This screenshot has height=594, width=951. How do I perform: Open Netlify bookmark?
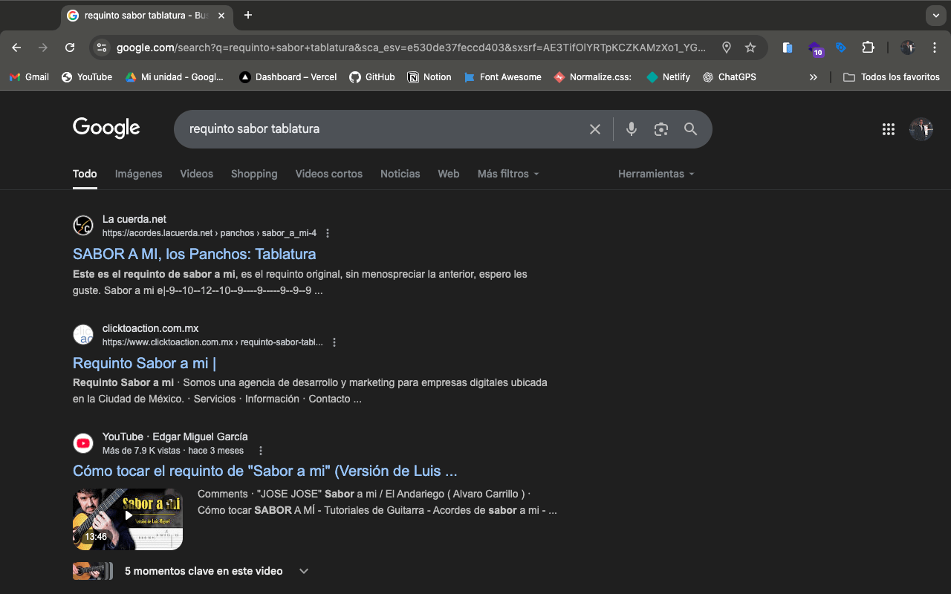tap(669, 77)
